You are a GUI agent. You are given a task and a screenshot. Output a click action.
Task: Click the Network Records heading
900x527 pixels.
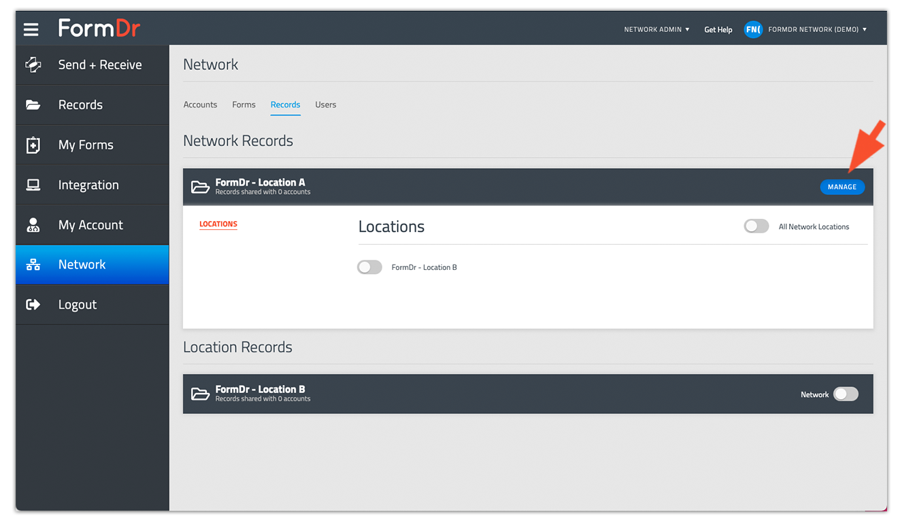point(238,141)
